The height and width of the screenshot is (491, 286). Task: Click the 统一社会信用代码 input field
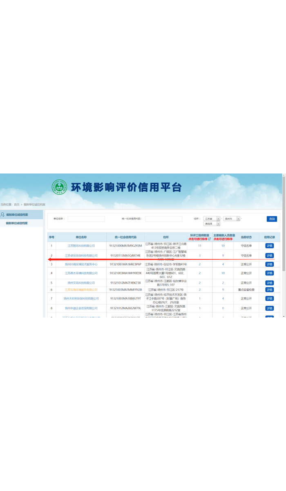[163, 219]
